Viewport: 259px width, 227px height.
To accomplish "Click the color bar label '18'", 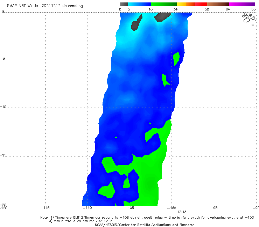I will tap(150, 9).
